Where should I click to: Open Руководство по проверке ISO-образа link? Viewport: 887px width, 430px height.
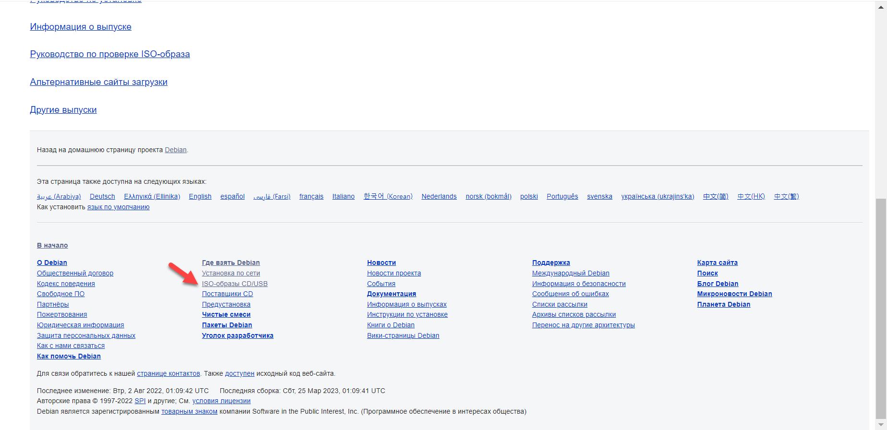pyautogui.click(x=110, y=54)
